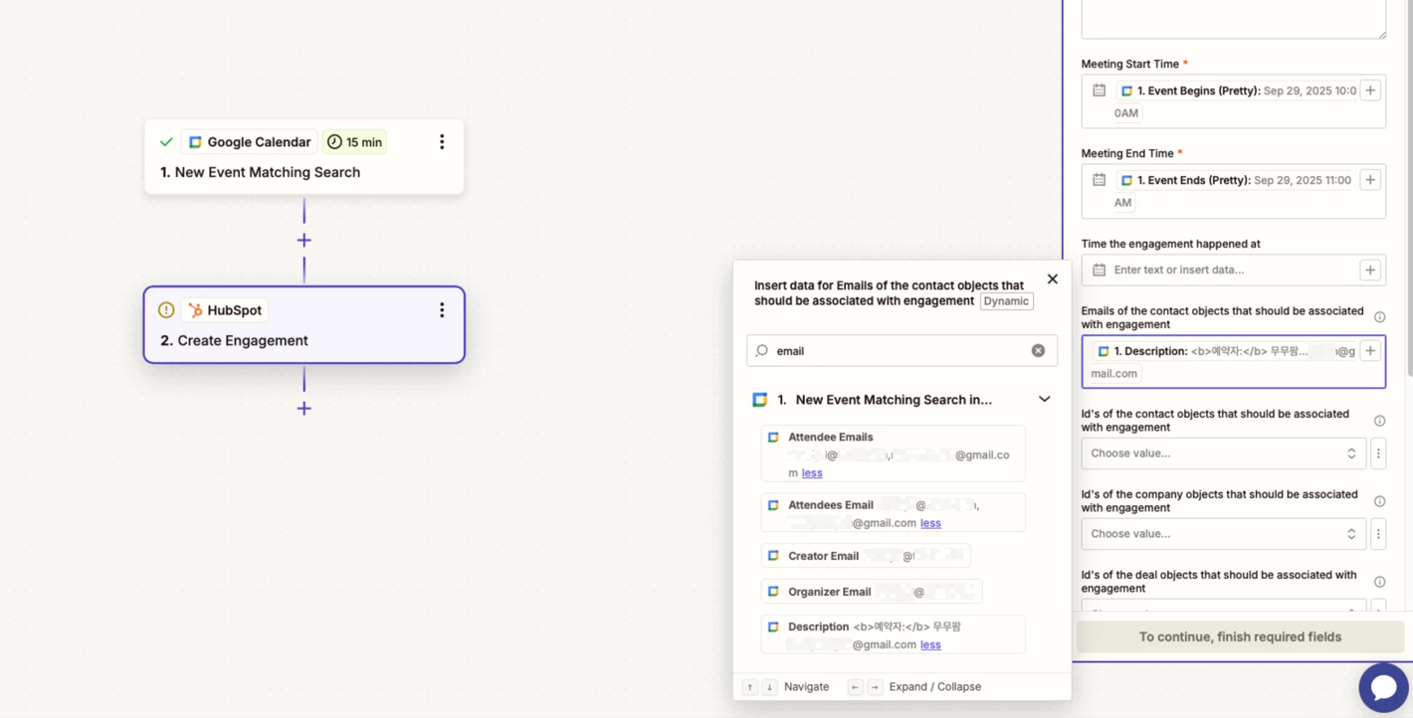The image size is (1413, 718).
Task: Close the insert data popup
Action: 1052,279
